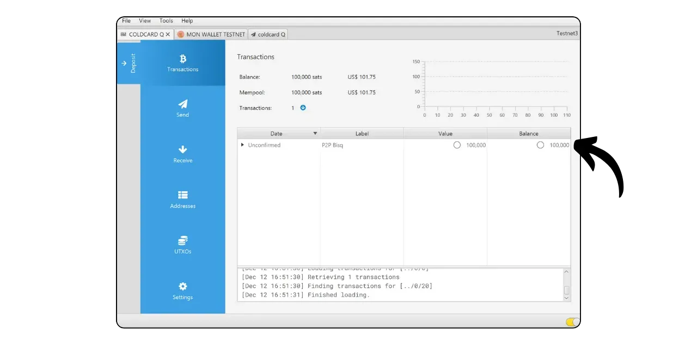Click confirmation circle in Value column
Image resolution: width=697 pixels, height=345 pixels.
tap(457, 145)
